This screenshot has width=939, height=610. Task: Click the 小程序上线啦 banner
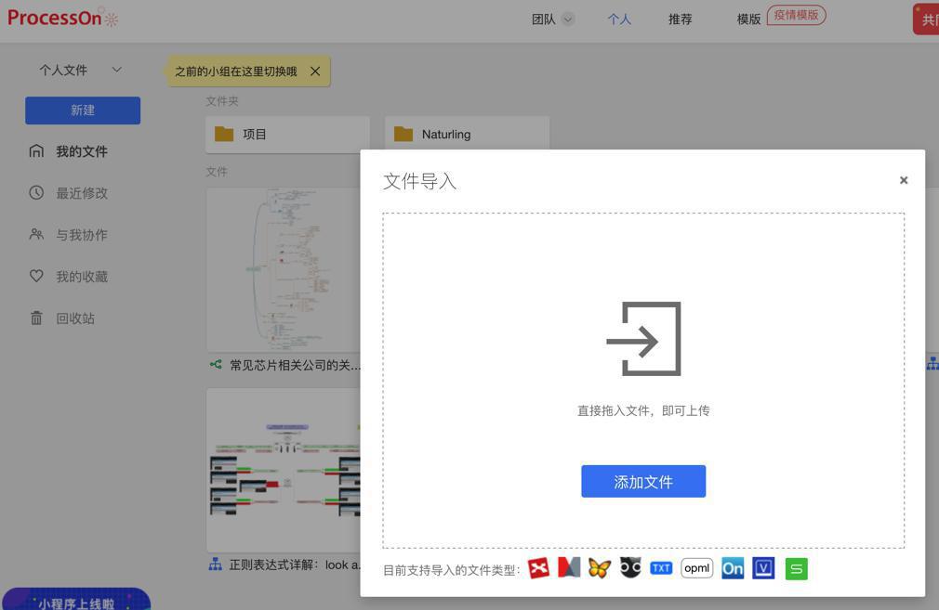[x=76, y=599]
